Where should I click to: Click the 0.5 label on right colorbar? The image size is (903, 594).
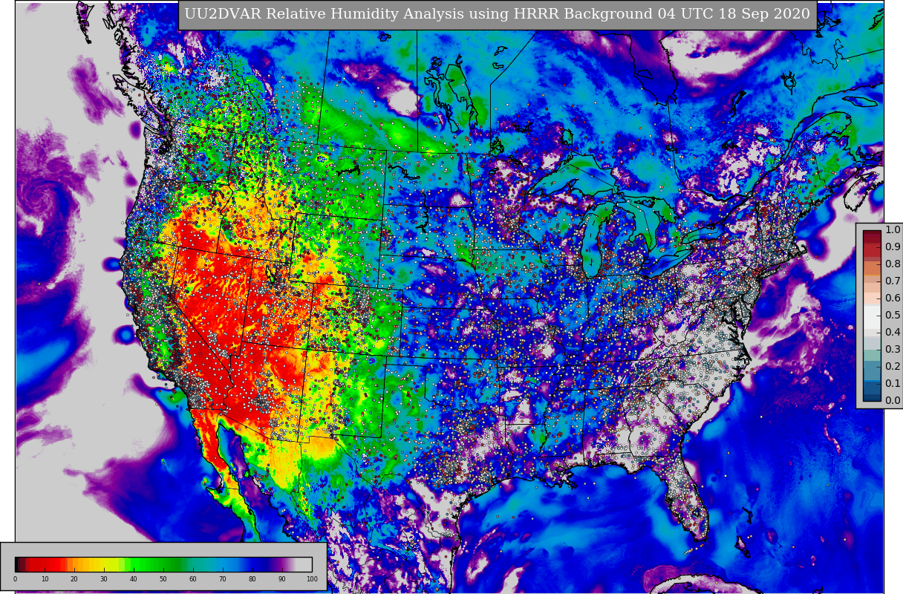893,316
